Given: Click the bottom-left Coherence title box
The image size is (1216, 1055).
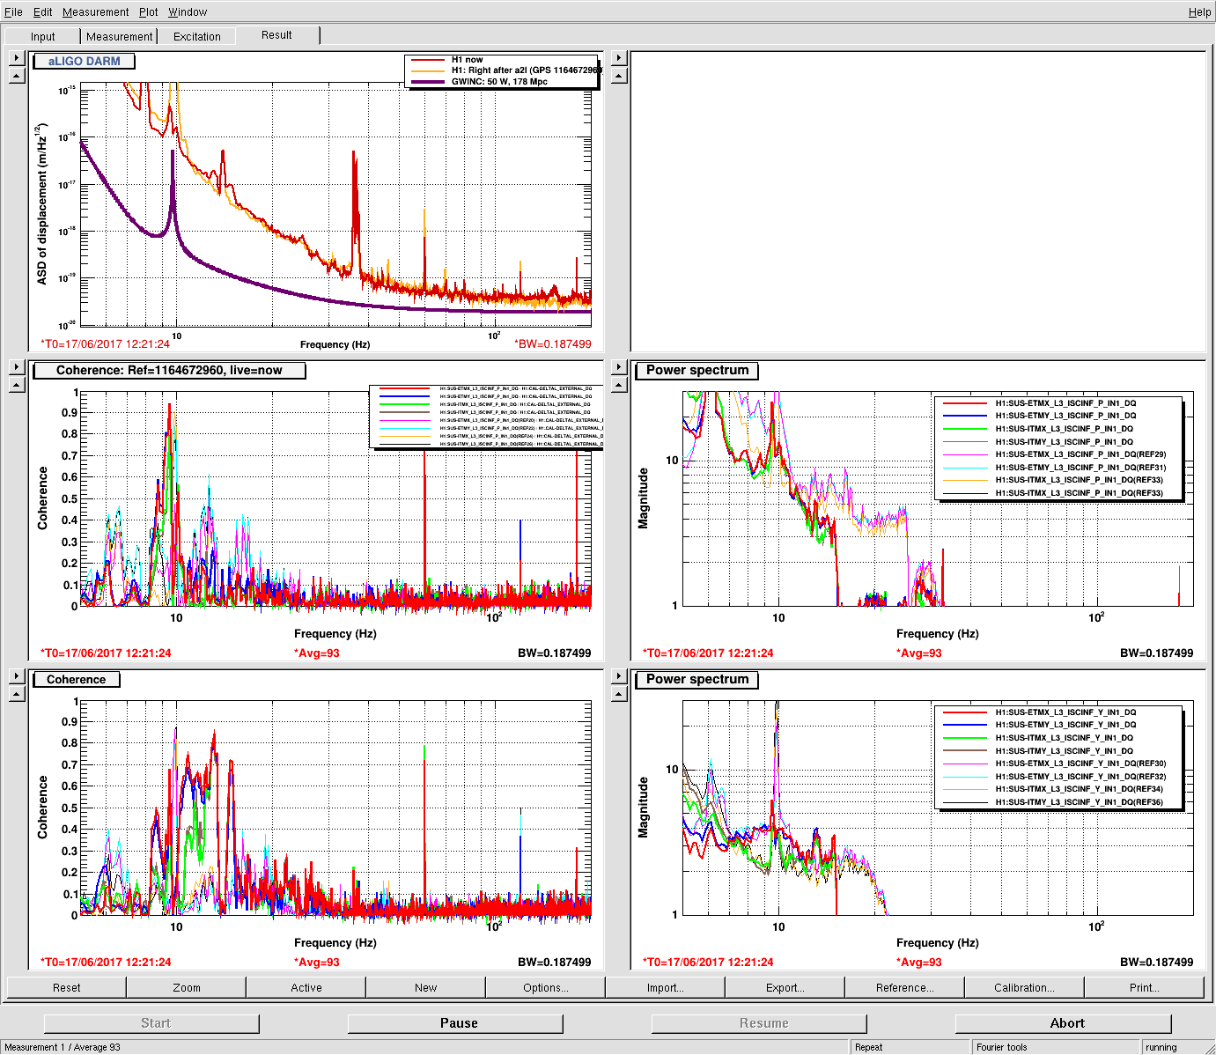Looking at the screenshot, I should (x=77, y=680).
